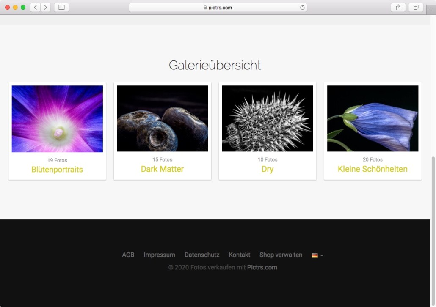Image resolution: width=436 pixels, height=307 pixels.
Task: Open the Kleine Schönheiten gallery link
Action: coord(373,169)
